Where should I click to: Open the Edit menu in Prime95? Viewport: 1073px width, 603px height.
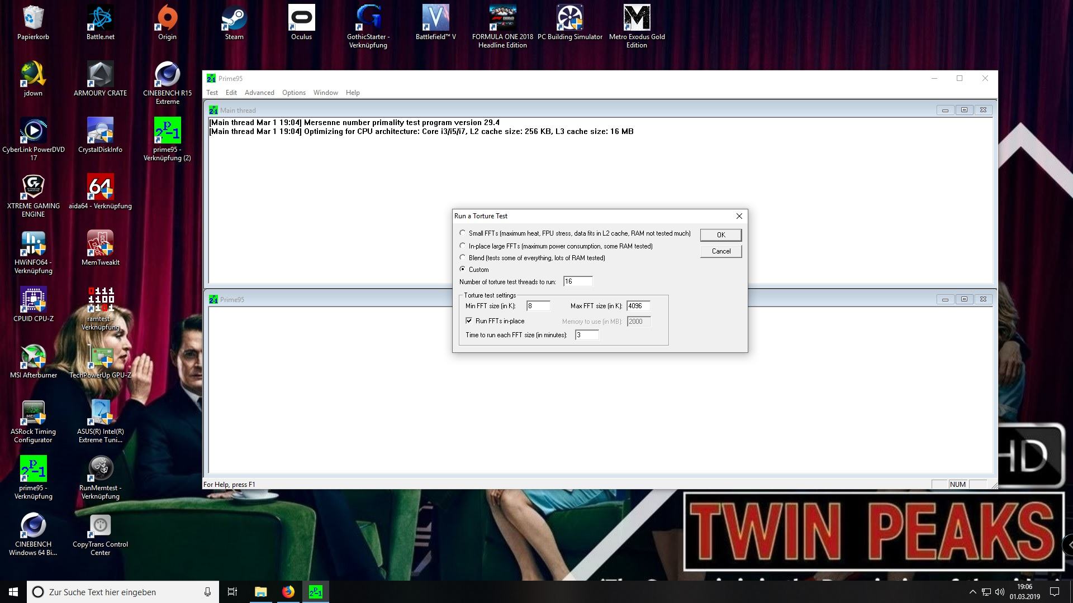(x=231, y=93)
